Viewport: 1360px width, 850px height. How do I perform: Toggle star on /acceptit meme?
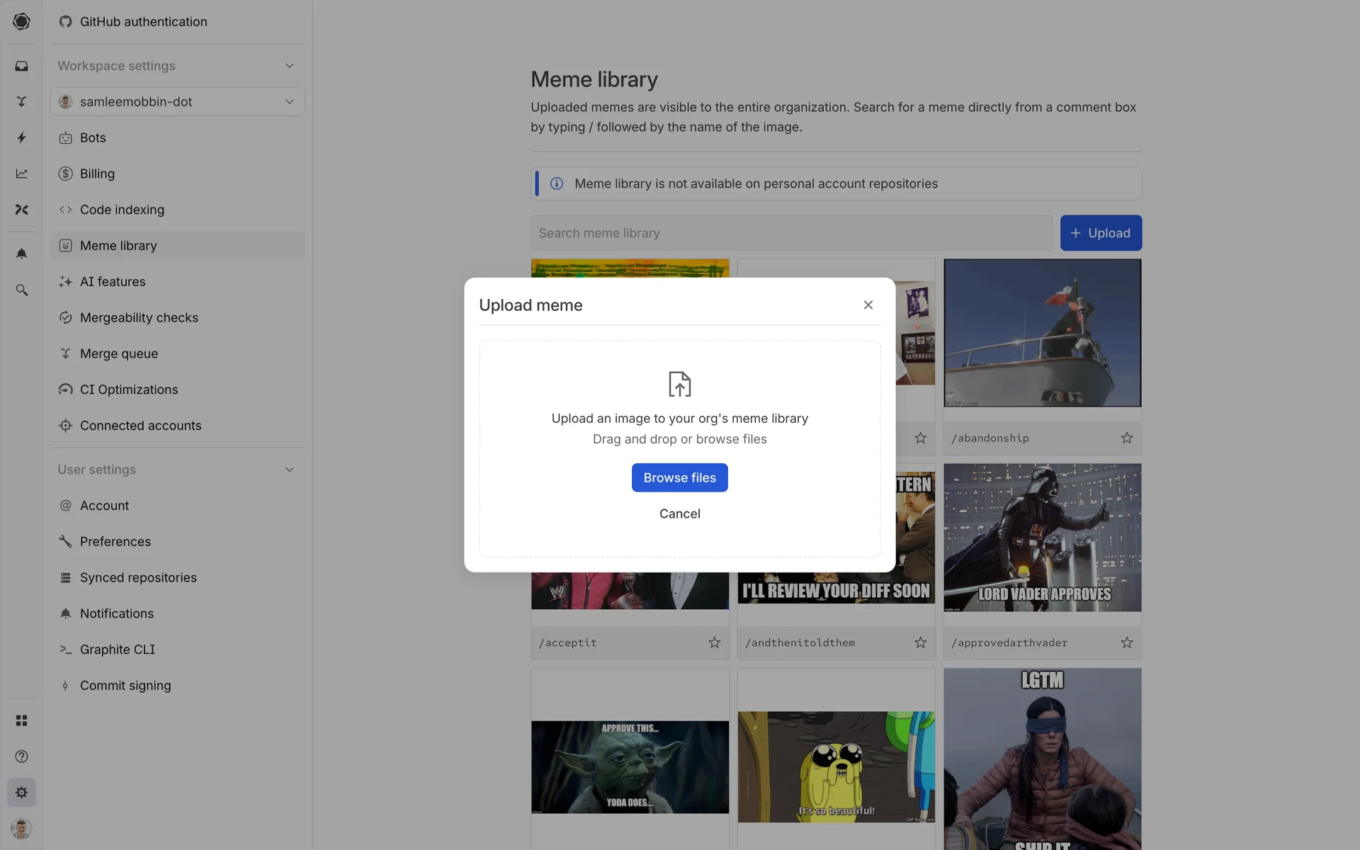pos(714,643)
